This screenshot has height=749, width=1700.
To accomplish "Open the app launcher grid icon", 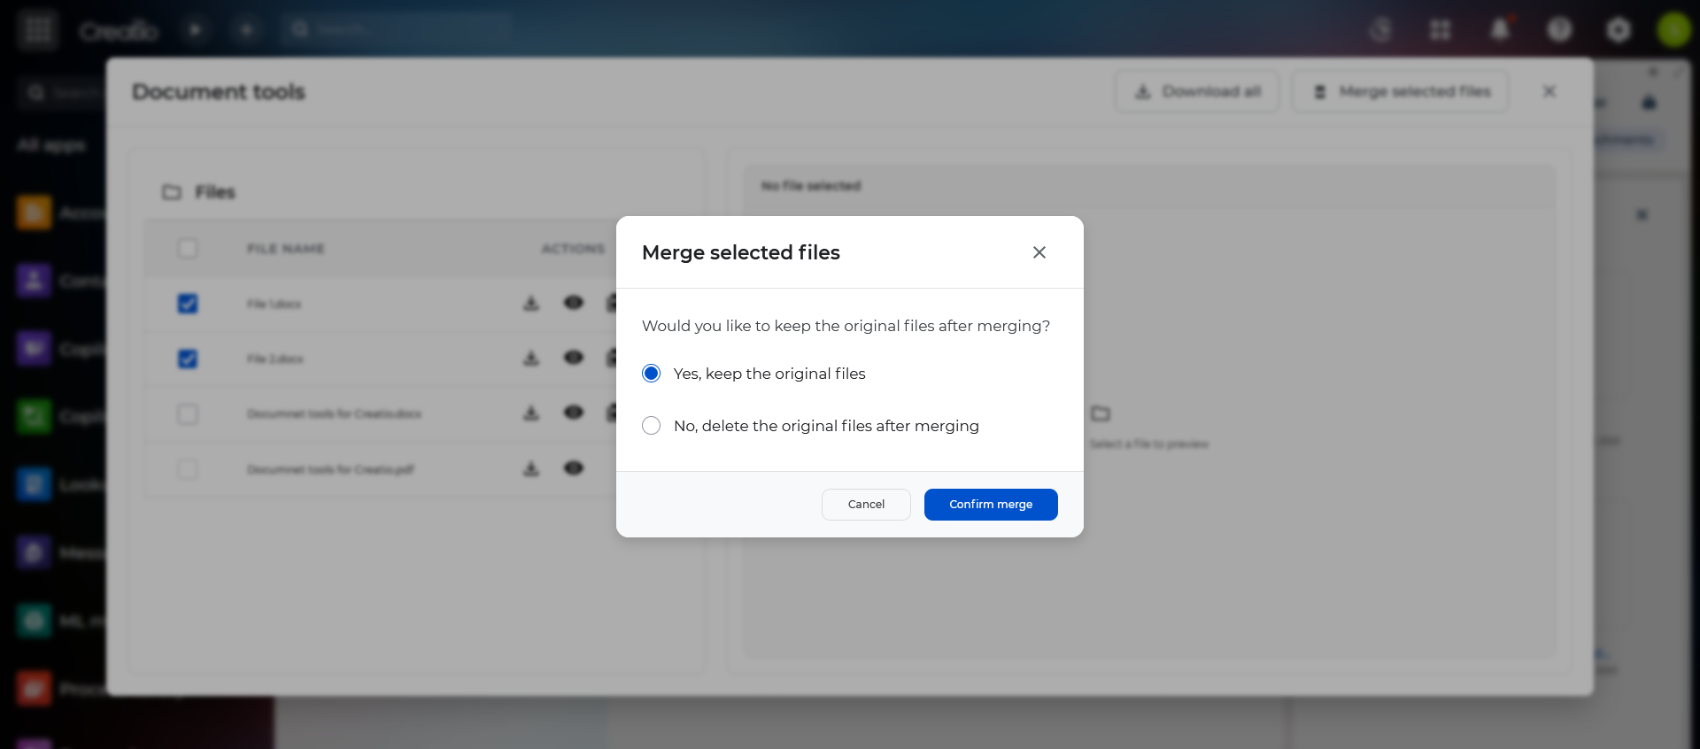I will pyautogui.click(x=38, y=30).
